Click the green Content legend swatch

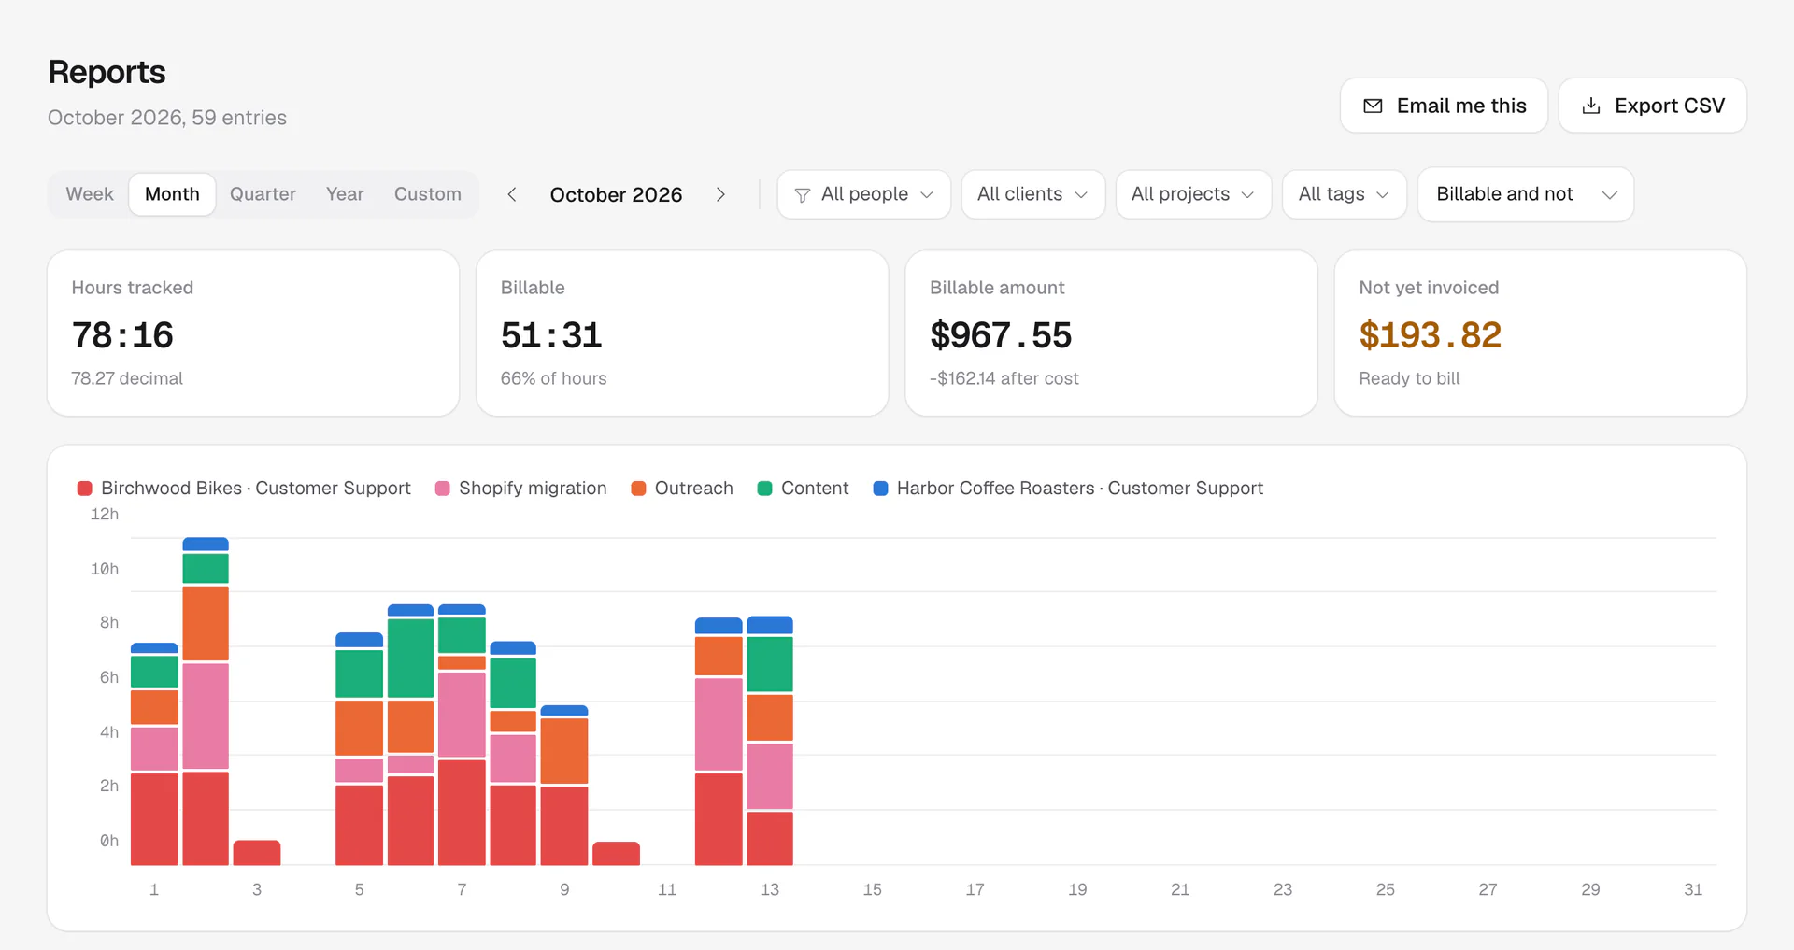coord(765,489)
